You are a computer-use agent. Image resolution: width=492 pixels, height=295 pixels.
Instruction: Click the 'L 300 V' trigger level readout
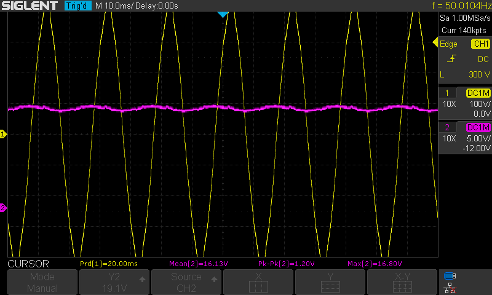tap(465, 74)
